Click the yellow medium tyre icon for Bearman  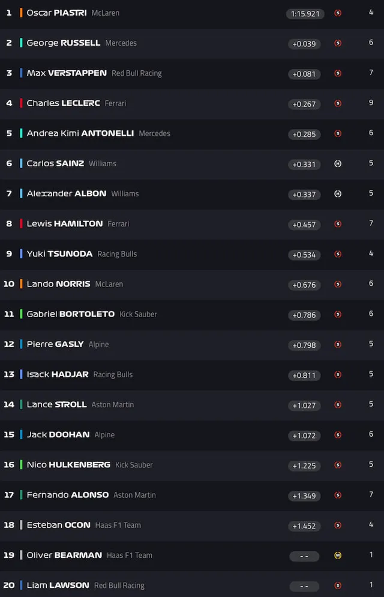338,556
